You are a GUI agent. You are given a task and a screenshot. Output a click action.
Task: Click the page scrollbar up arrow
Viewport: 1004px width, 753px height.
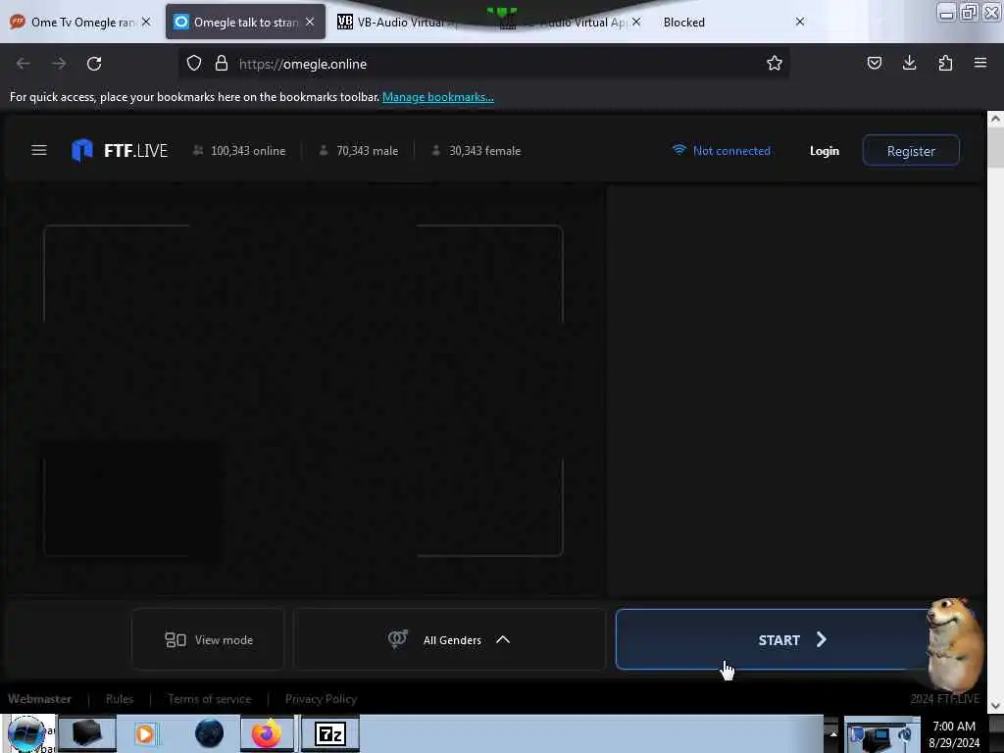pos(995,119)
